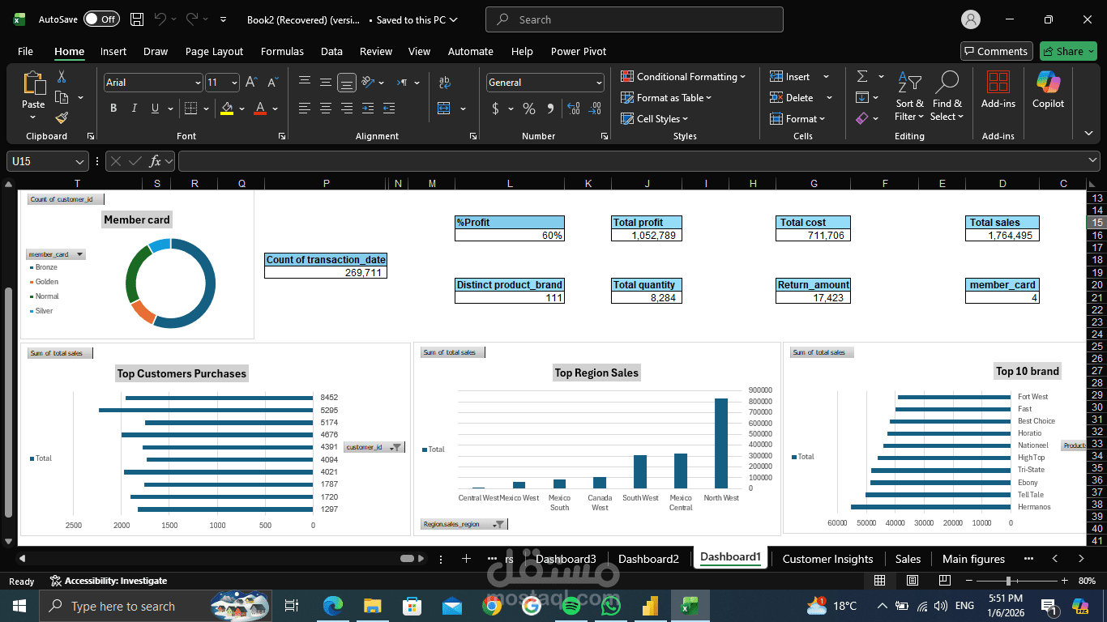Screen dimensions: 1107x622
Task: Select the Format Painter tool
Action: (62, 116)
